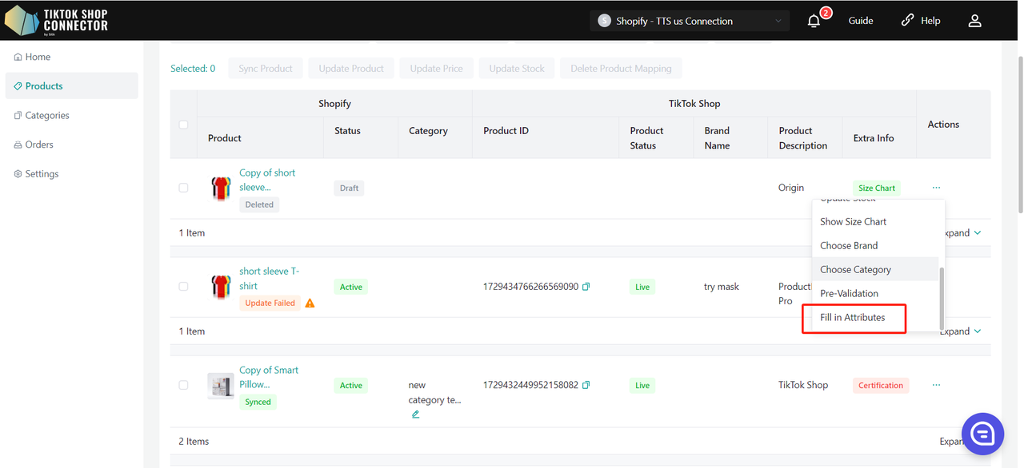
Task: Open the short sleeve T-shirt thumbnail
Action: tap(221, 287)
